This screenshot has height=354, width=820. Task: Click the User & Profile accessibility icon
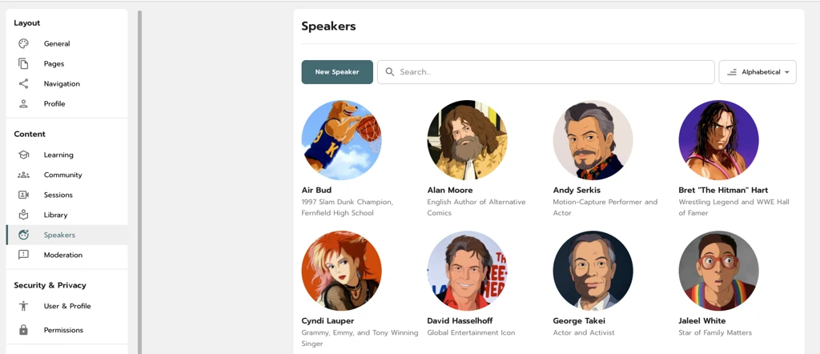(23, 306)
